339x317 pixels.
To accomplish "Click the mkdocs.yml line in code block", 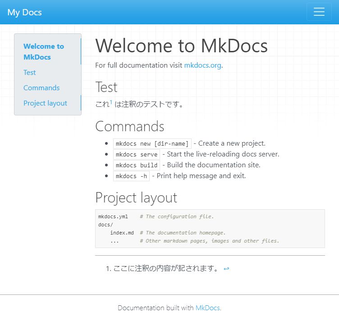I will [113, 216].
